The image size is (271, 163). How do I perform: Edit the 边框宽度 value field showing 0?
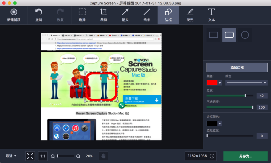pos(262,136)
